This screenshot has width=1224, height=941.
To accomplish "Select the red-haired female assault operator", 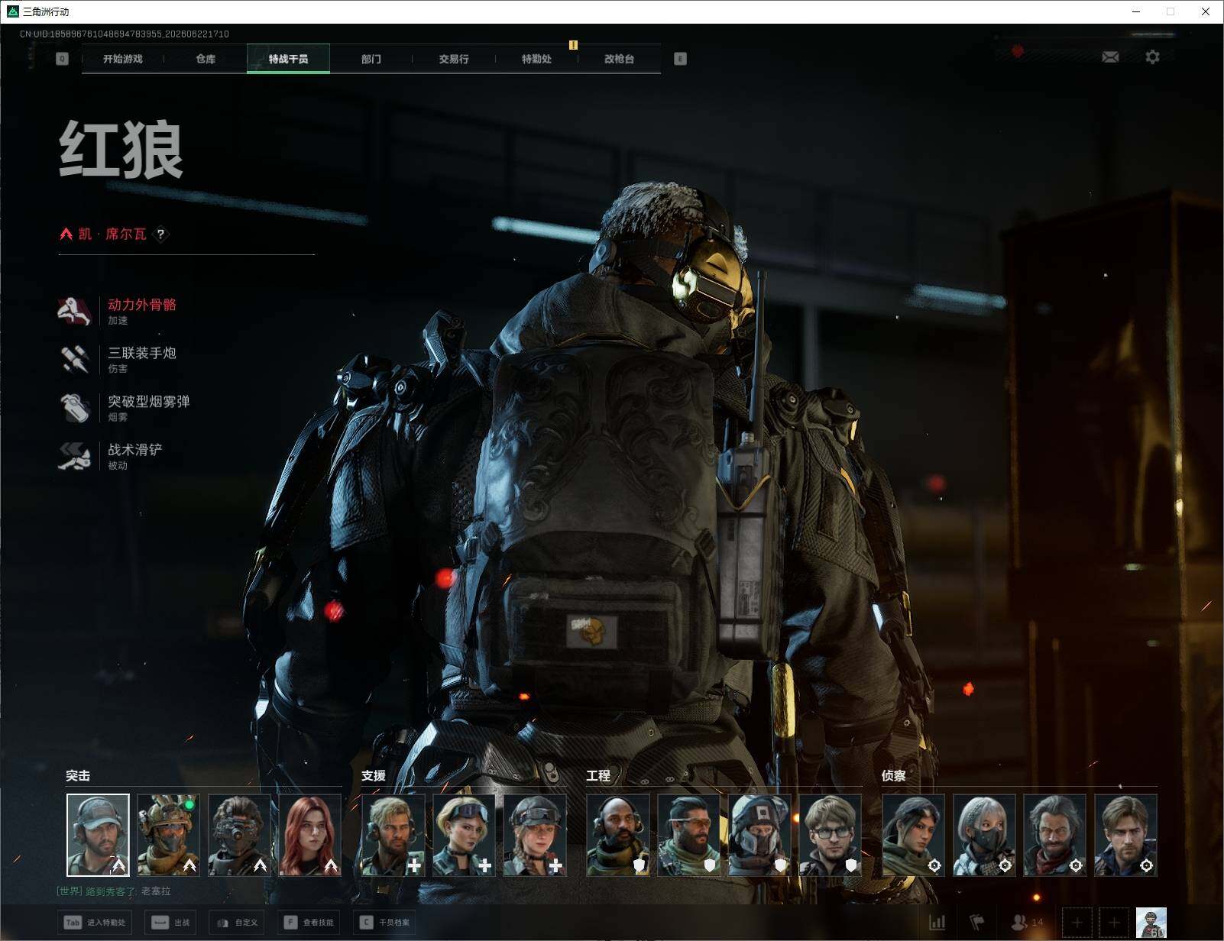I will [x=310, y=835].
